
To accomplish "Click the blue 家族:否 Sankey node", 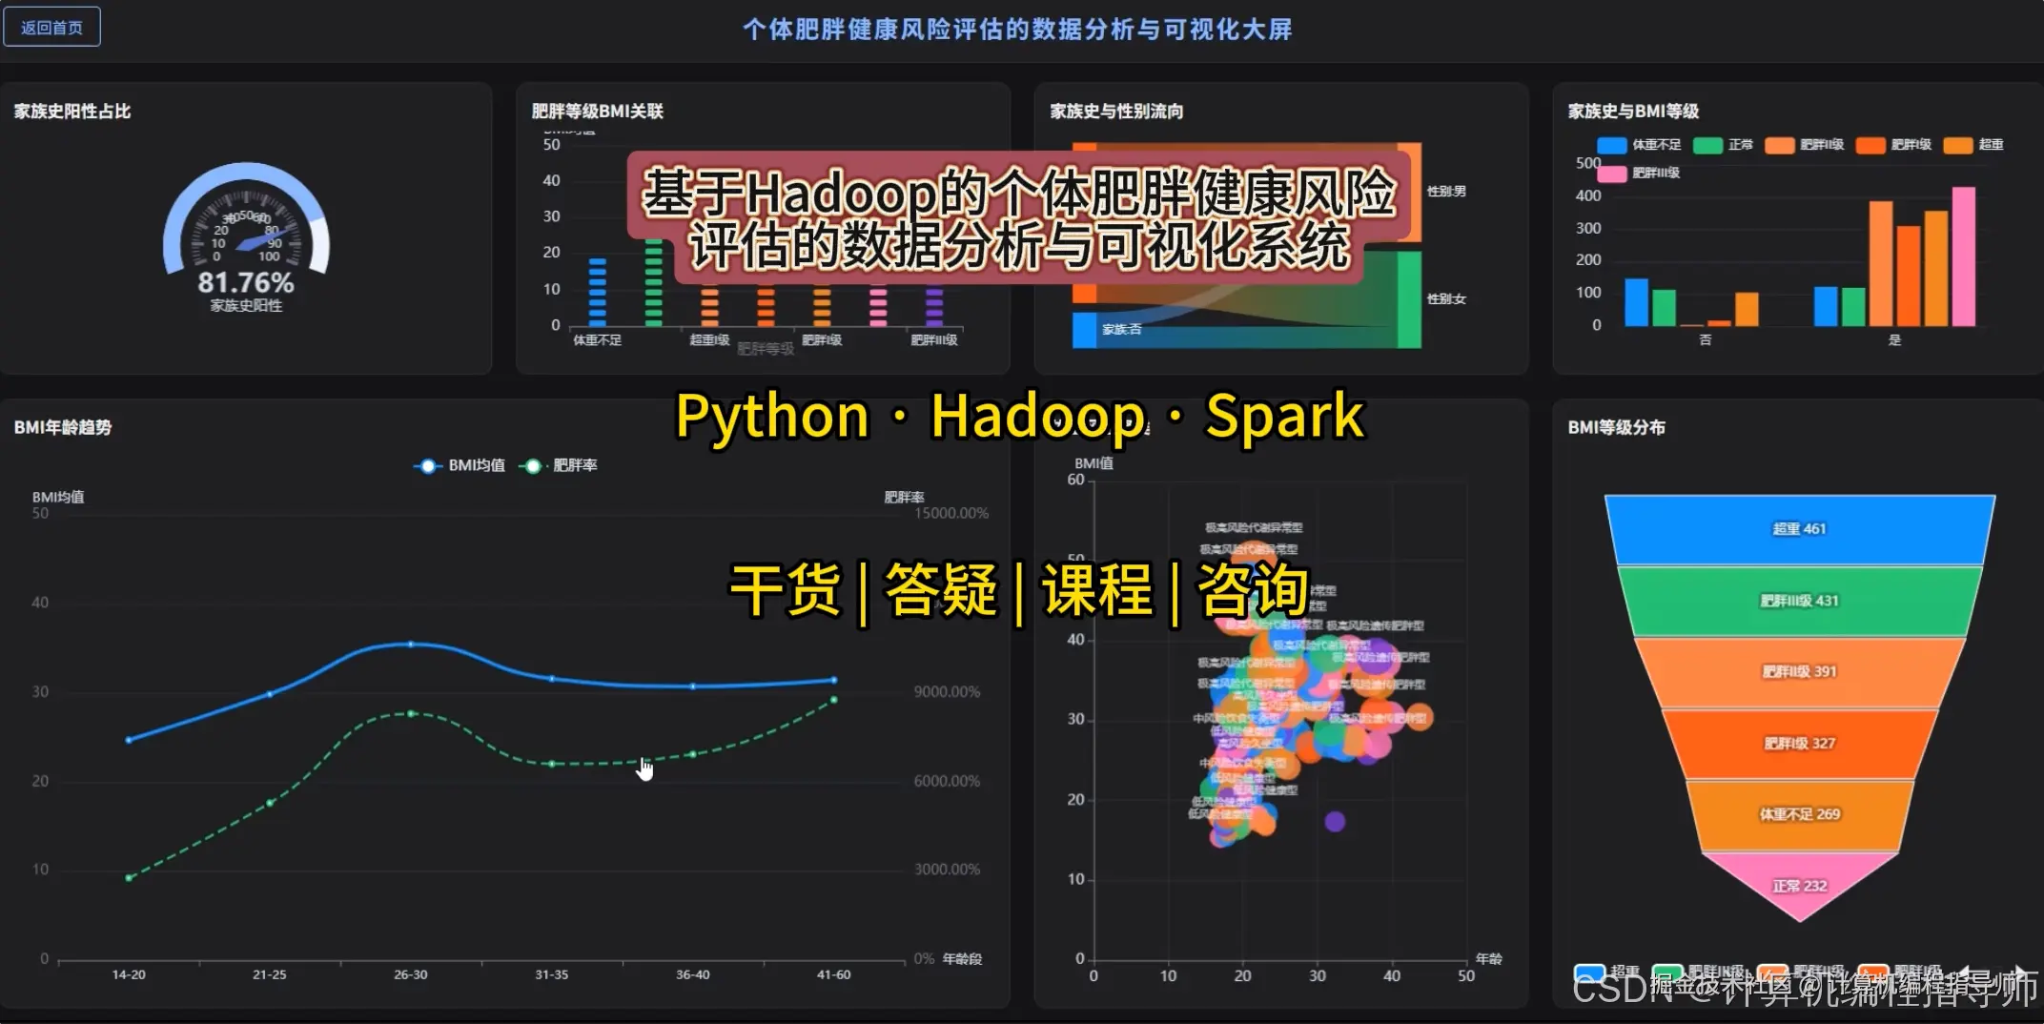I will pos(1084,330).
